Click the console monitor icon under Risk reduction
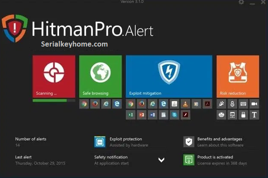Image resolution: width=268 pixels, height=178 pixels. (232, 115)
